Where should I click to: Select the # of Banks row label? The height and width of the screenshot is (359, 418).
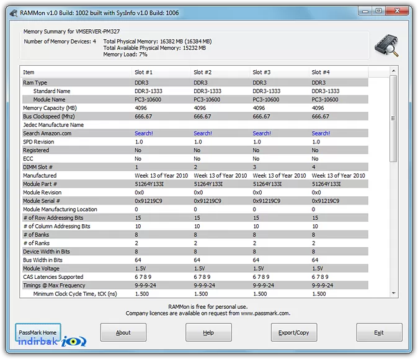click(36, 235)
